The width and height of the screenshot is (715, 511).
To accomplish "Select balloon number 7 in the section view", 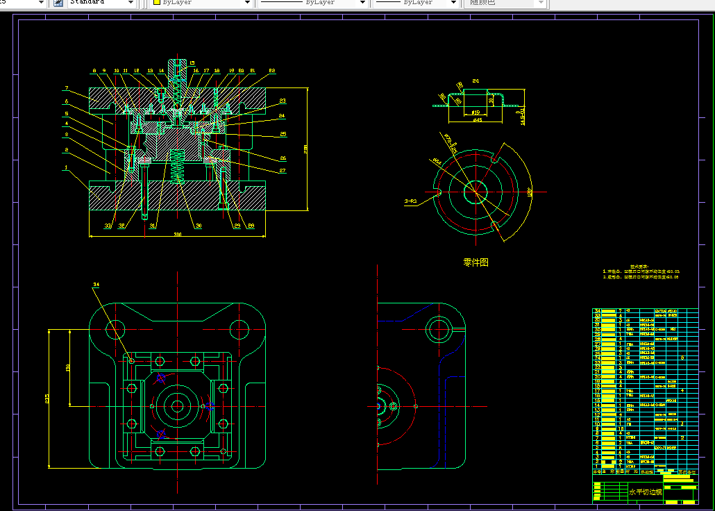I will [67, 88].
